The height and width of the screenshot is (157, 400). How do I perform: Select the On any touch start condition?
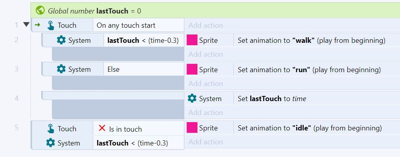coord(138,25)
